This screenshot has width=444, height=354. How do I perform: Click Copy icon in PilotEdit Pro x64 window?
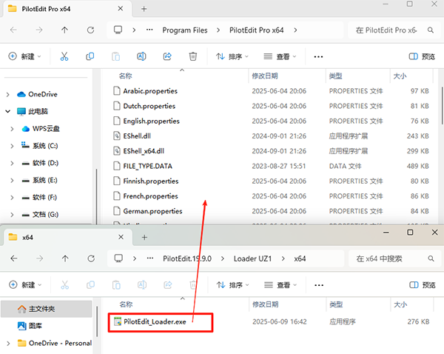90,56
